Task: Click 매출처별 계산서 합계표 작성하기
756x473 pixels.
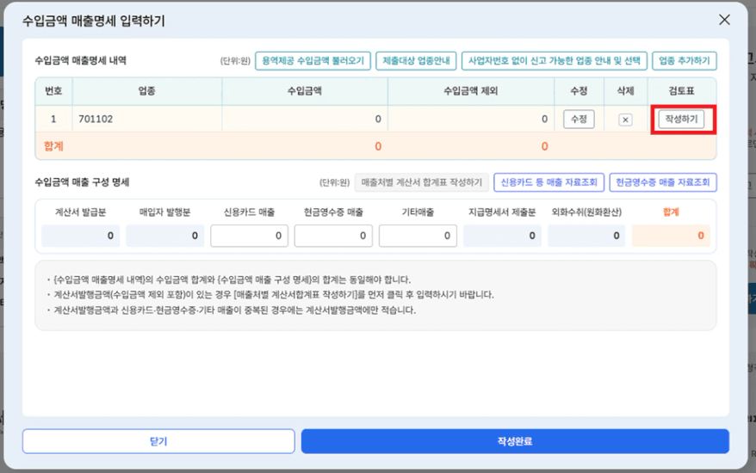Action: (x=421, y=182)
